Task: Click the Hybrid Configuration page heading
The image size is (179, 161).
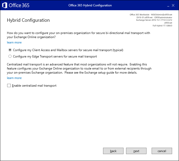Action: click(x=28, y=20)
